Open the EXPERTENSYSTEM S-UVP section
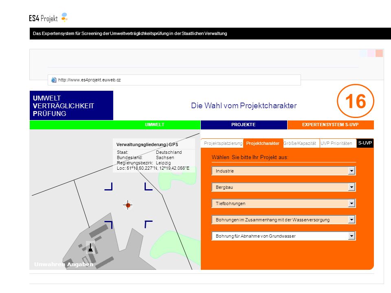This screenshot has width=391, height=293. click(x=330, y=125)
